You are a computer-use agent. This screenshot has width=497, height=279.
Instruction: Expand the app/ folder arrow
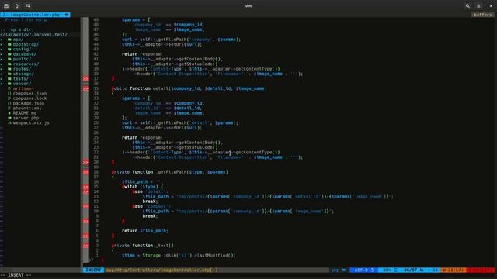pos(2,40)
